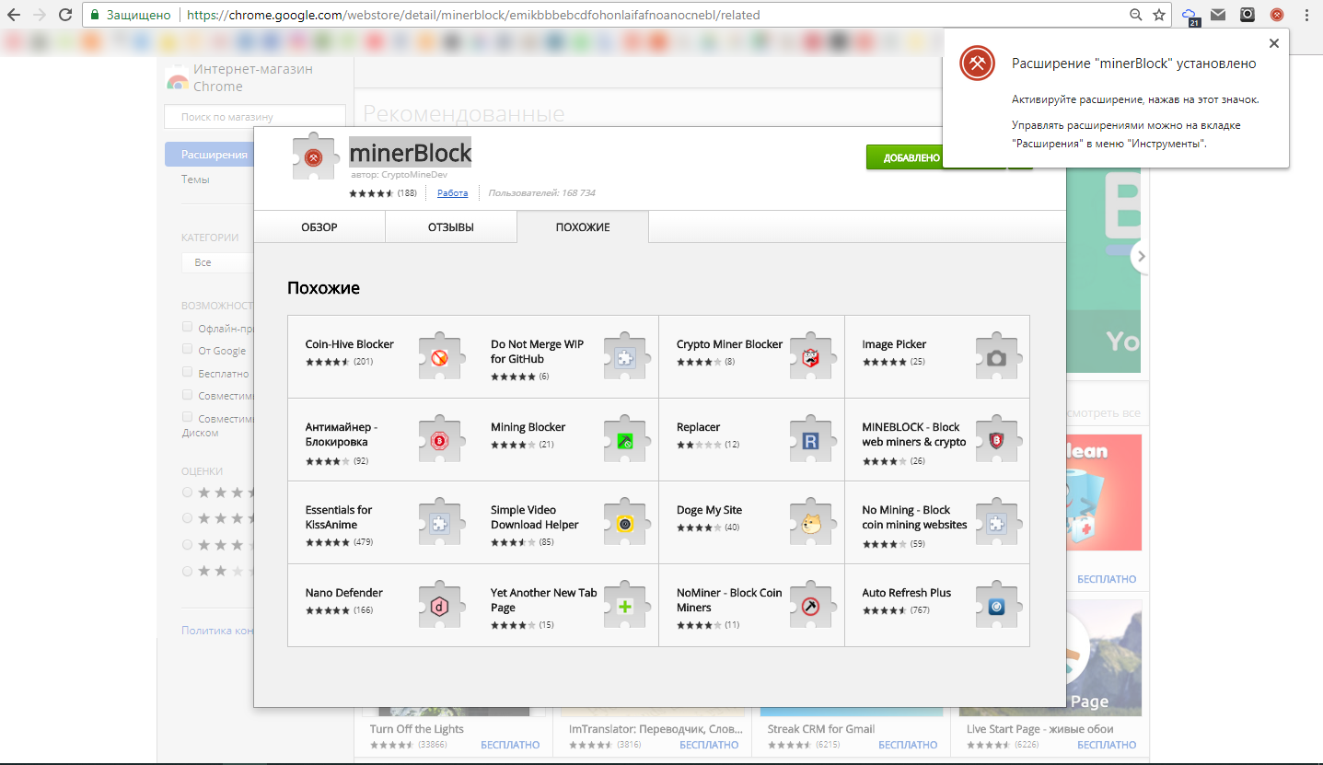Open the Replacer extension icon
The width and height of the screenshot is (1323, 765).
click(811, 440)
